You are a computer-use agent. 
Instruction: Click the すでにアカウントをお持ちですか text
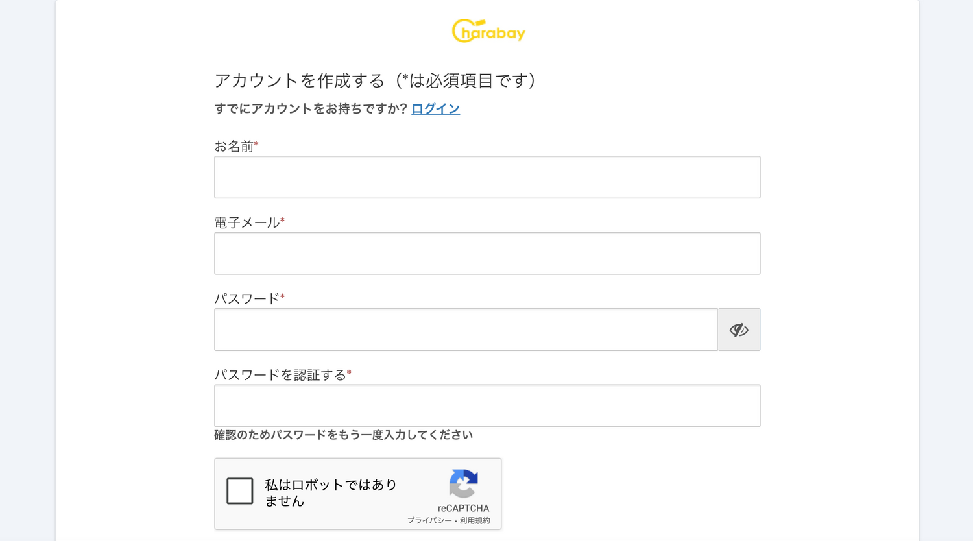[x=311, y=108]
